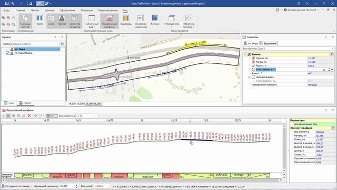This screenshot has height=190, width=337.
Task: Switch to the Оформление ribbon tab
Action: [x=67, y=10]
